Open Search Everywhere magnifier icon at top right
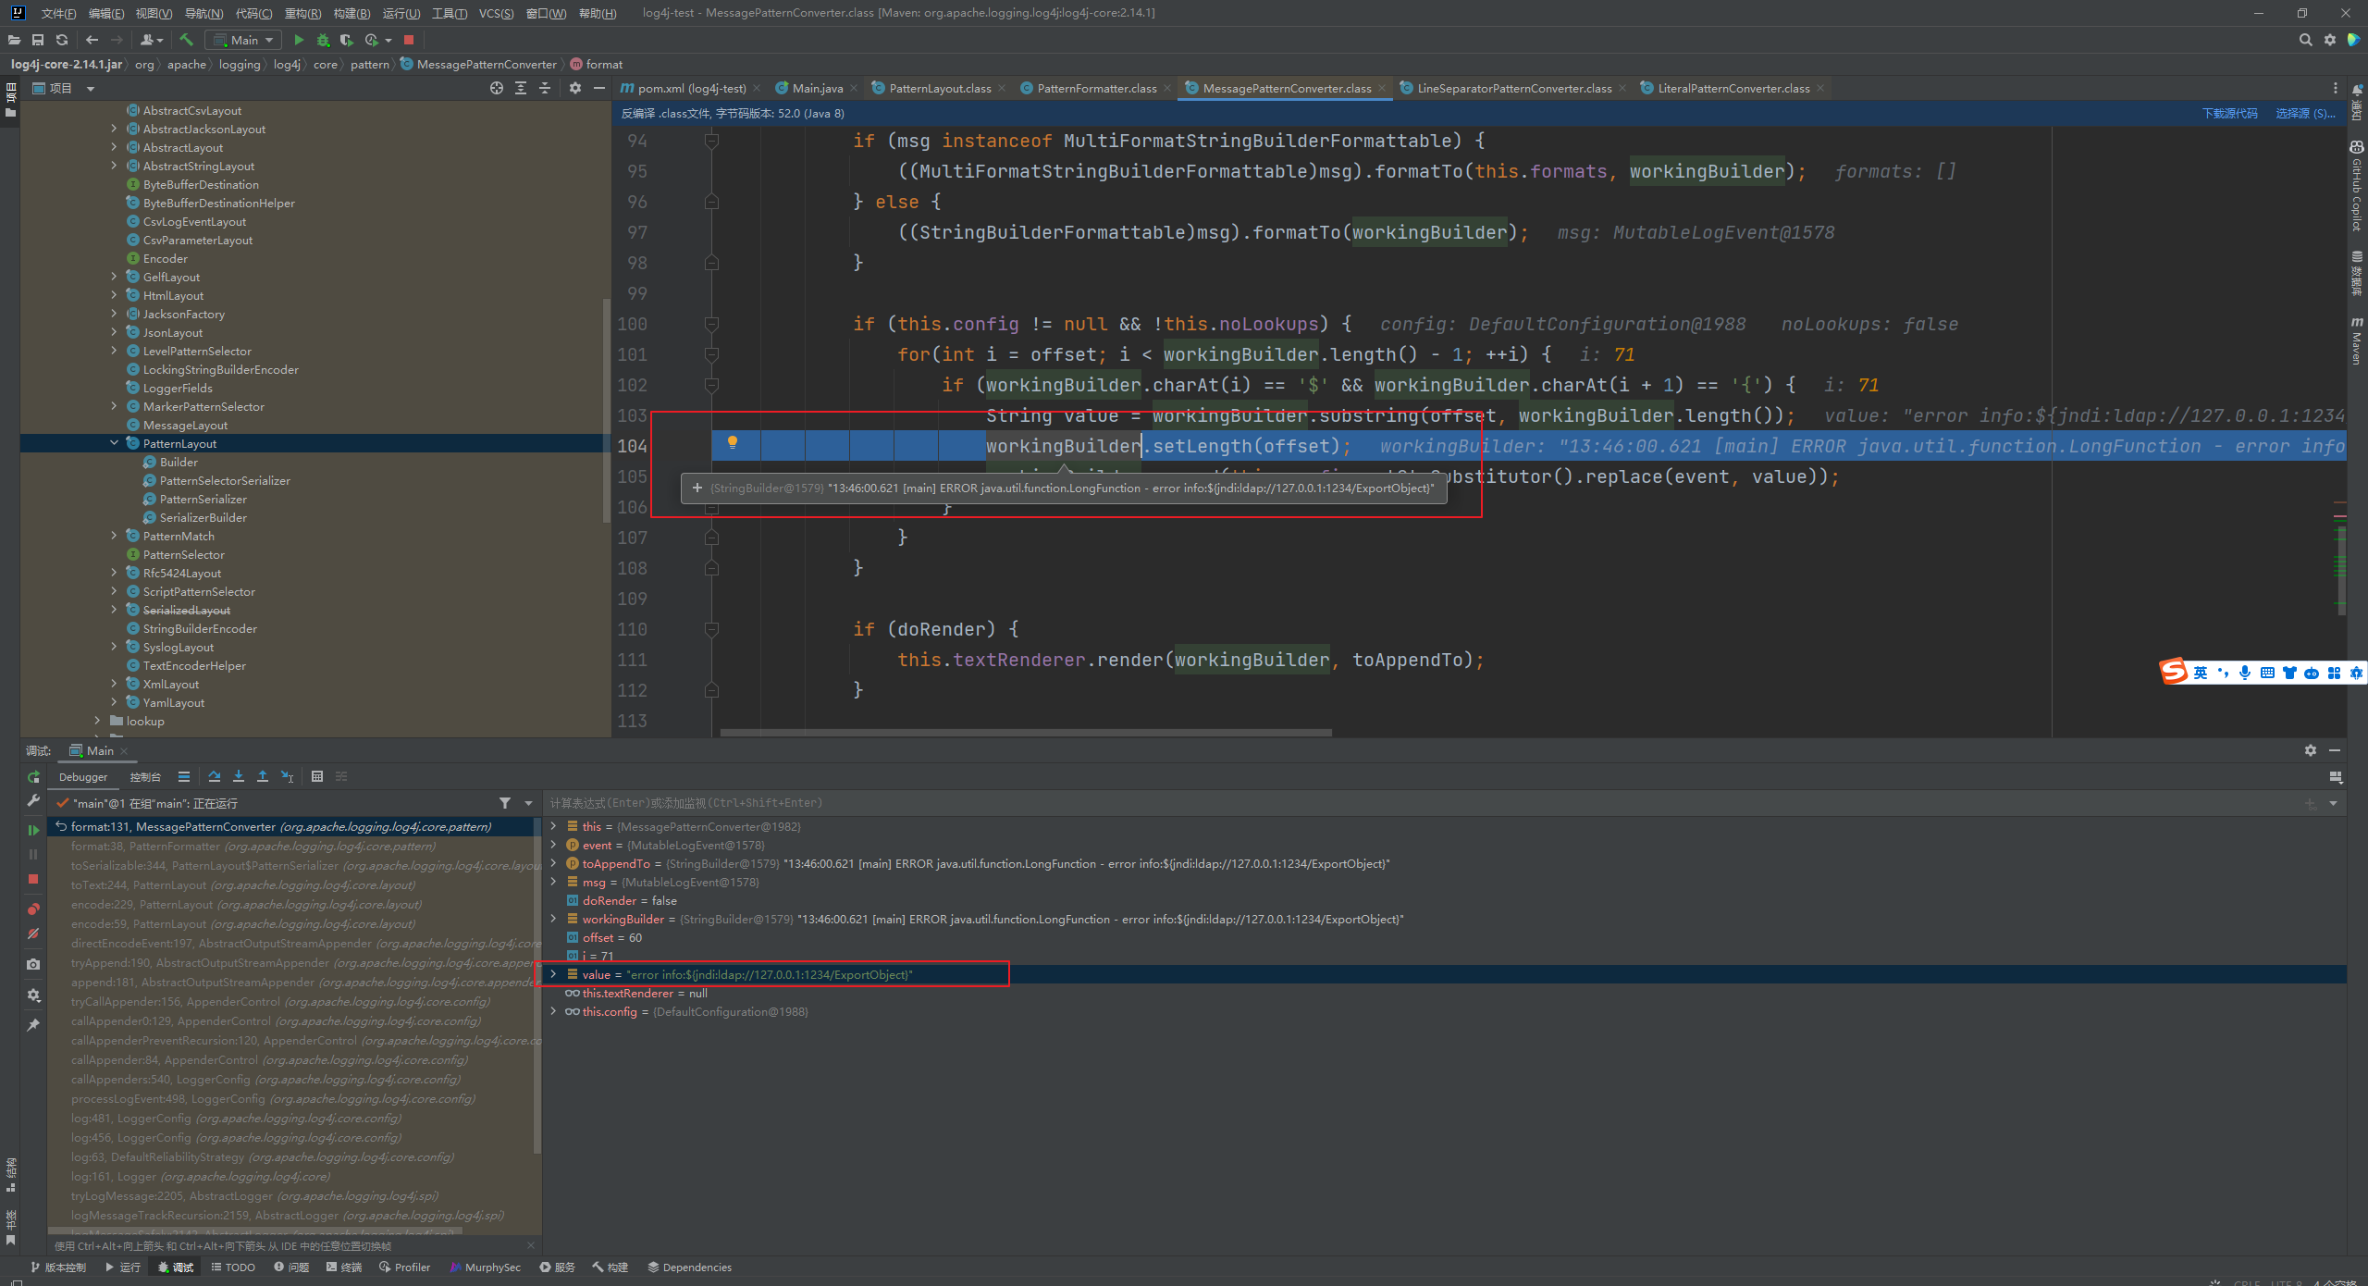The height and width of the screenshot is (1286, 2368). coord(2305,40)
